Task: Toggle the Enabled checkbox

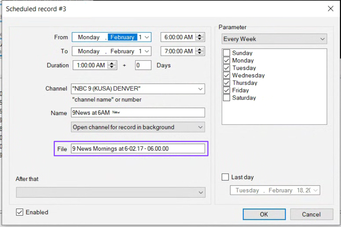Action: (x=20, y=212)
